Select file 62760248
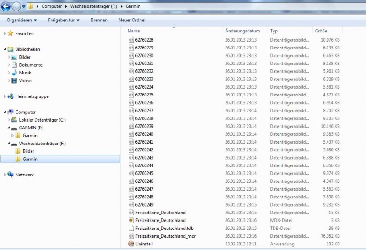The image size is (366, 250). pos(144,197)
